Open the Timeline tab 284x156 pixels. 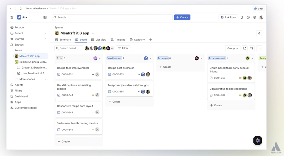[x=118, y=40]
